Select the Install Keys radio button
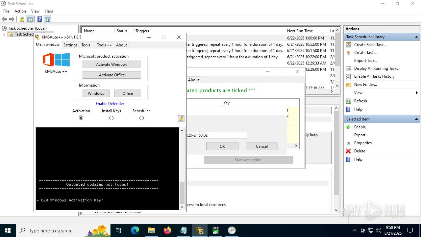This screenshot has width=421, height=237. [111, 118]
